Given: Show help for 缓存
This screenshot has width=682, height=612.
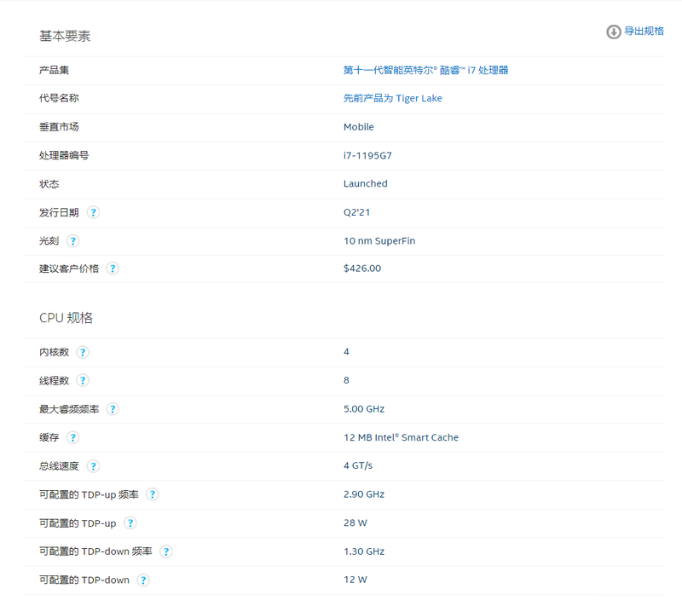Looking at the screenshot, I should [x=72, y=437].
